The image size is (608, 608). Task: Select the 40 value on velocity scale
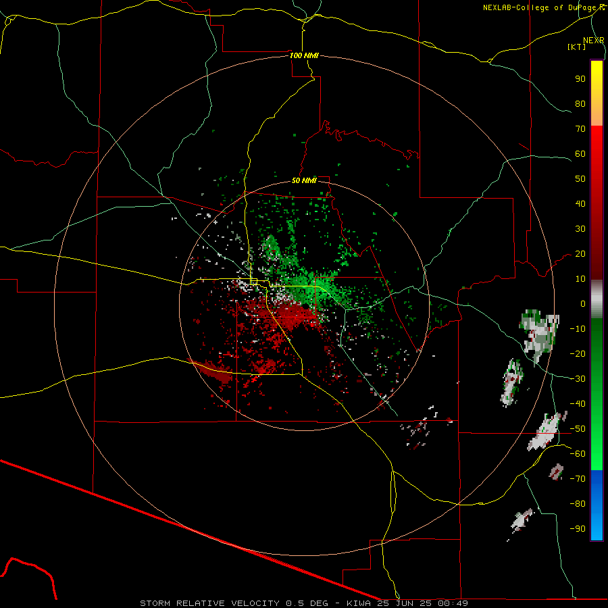tap(580, 203)
